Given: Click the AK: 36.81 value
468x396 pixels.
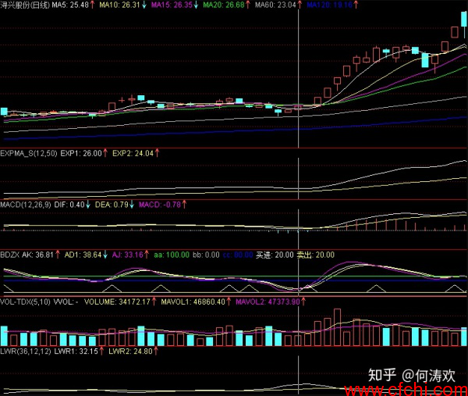Looking at the screenshot, I should [37, 255].
